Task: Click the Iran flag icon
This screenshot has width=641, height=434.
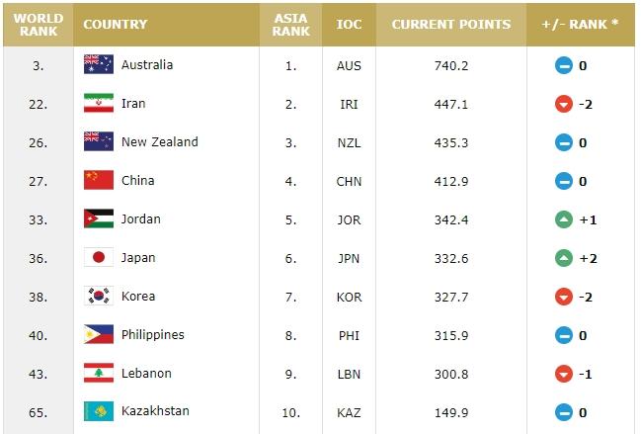Action: (99, 104)
